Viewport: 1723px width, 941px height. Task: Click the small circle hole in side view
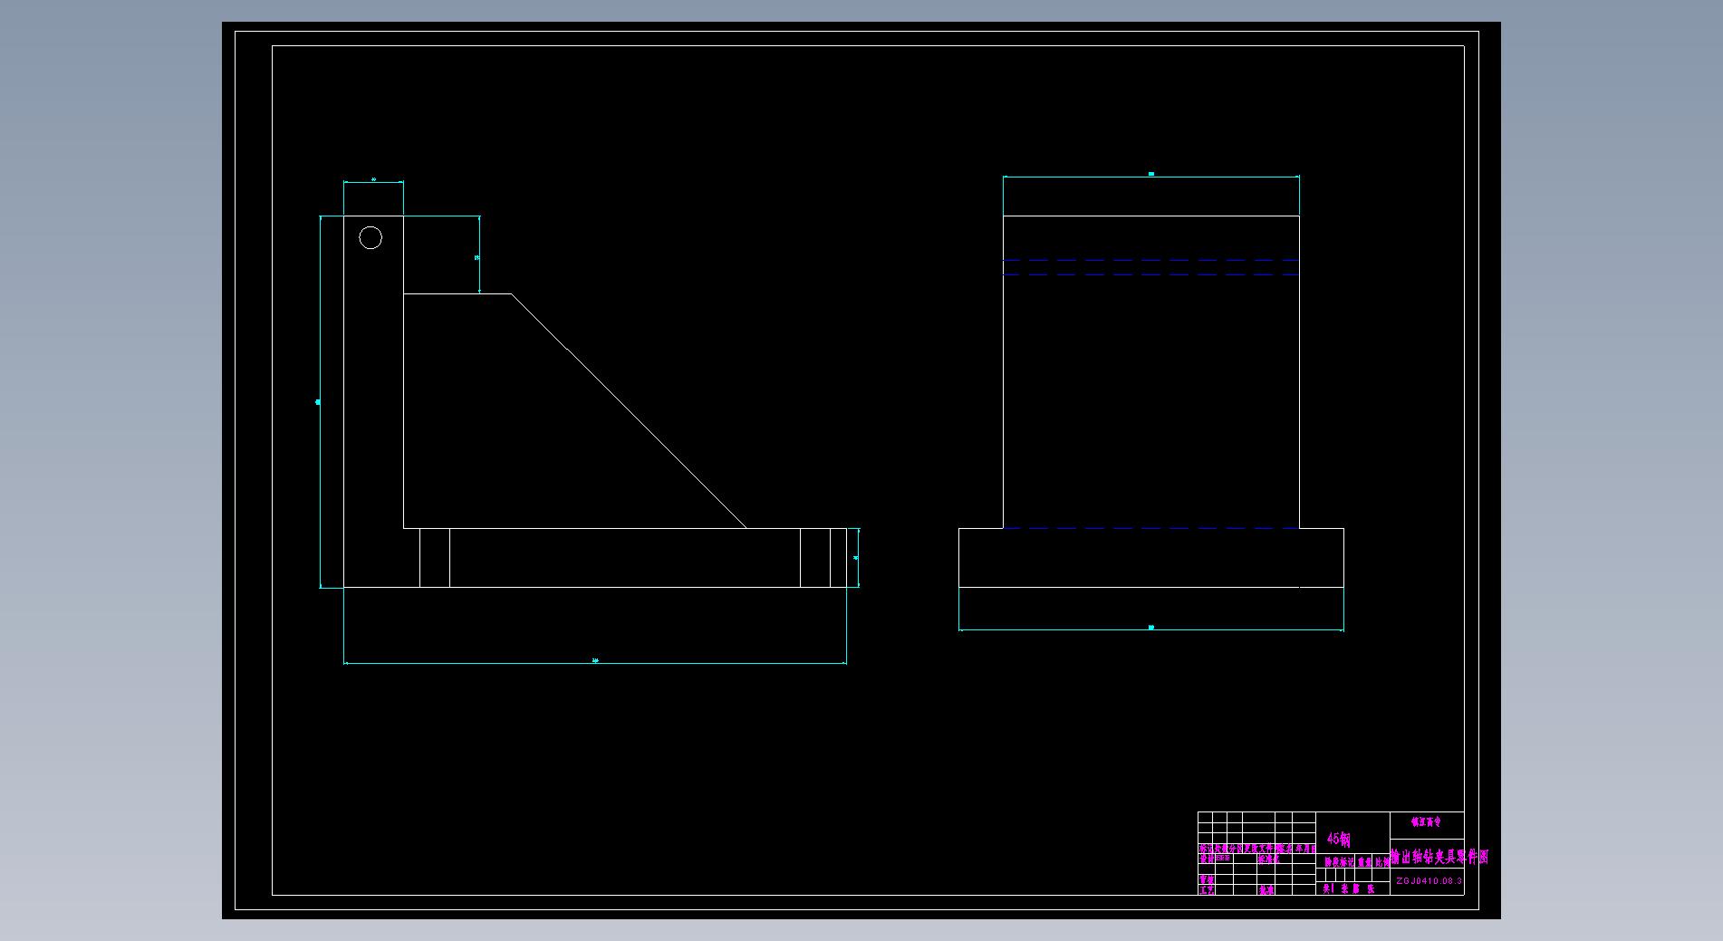pyautogui.click(x=371, y=237)
